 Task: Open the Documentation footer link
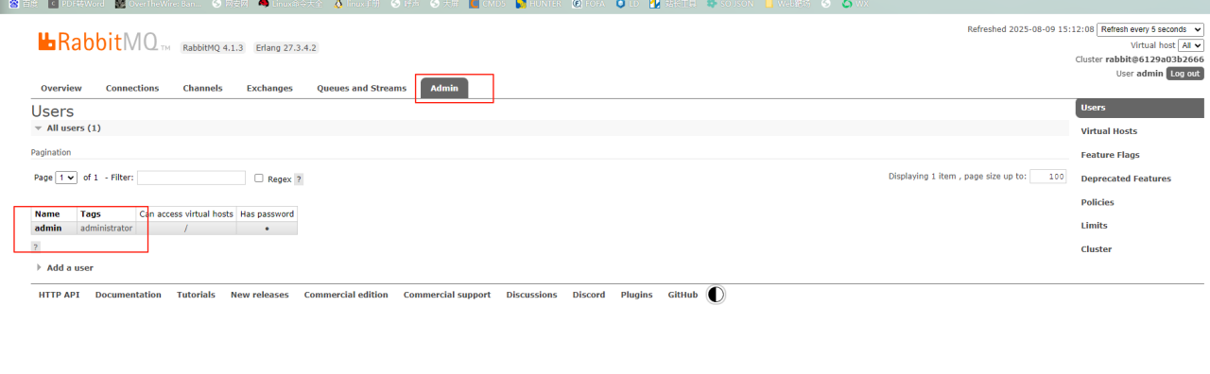point(129,295)
